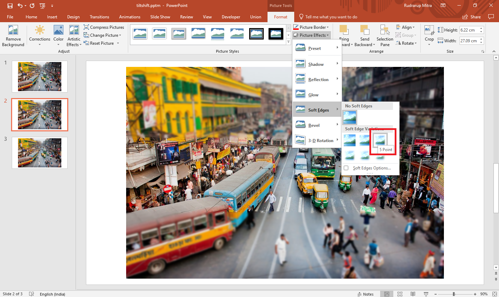Screen dimensions: 499x297
Task: Click Reset Picture button
Action: (x=99, y=43)
